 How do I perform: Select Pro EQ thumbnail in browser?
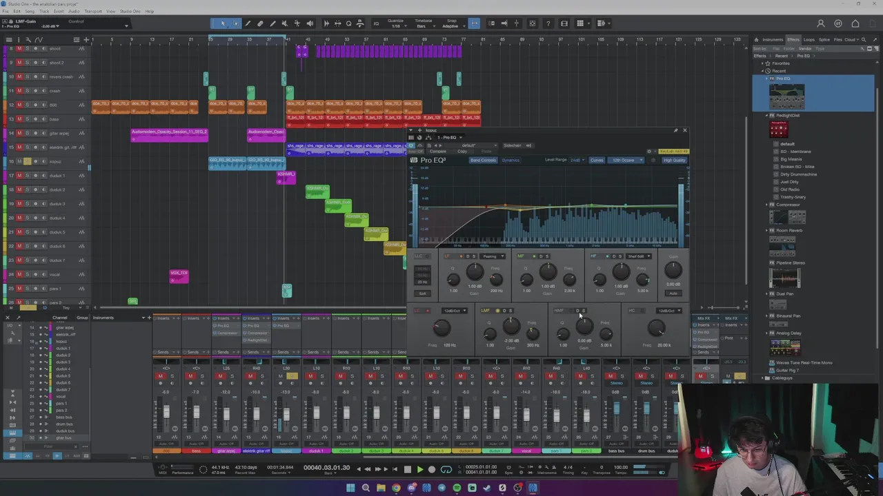(787, 97)
